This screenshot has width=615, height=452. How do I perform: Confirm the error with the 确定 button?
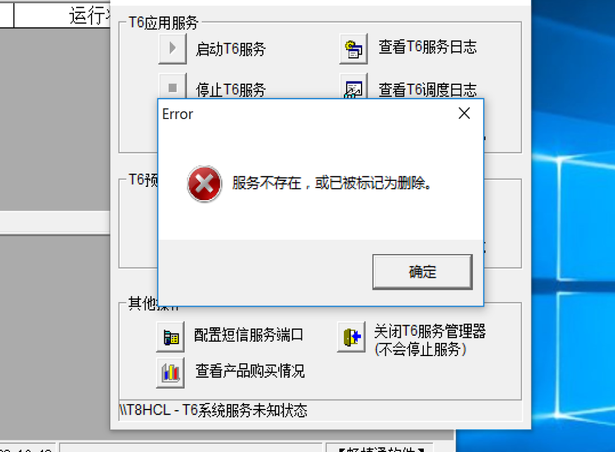coord(423,272)
